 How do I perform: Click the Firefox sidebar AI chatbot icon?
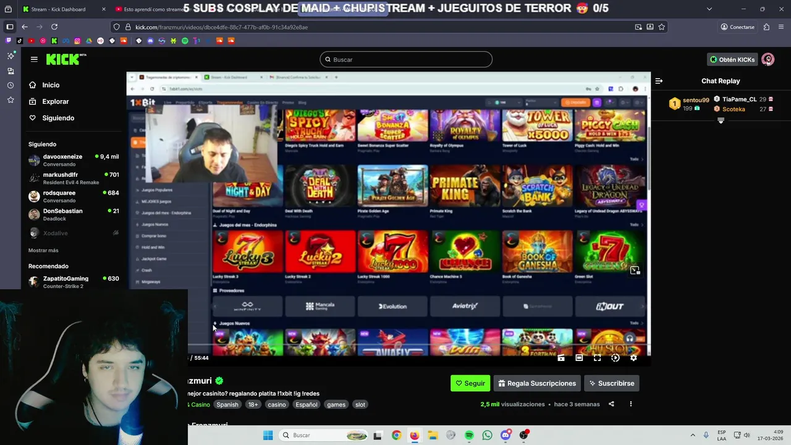11,56
